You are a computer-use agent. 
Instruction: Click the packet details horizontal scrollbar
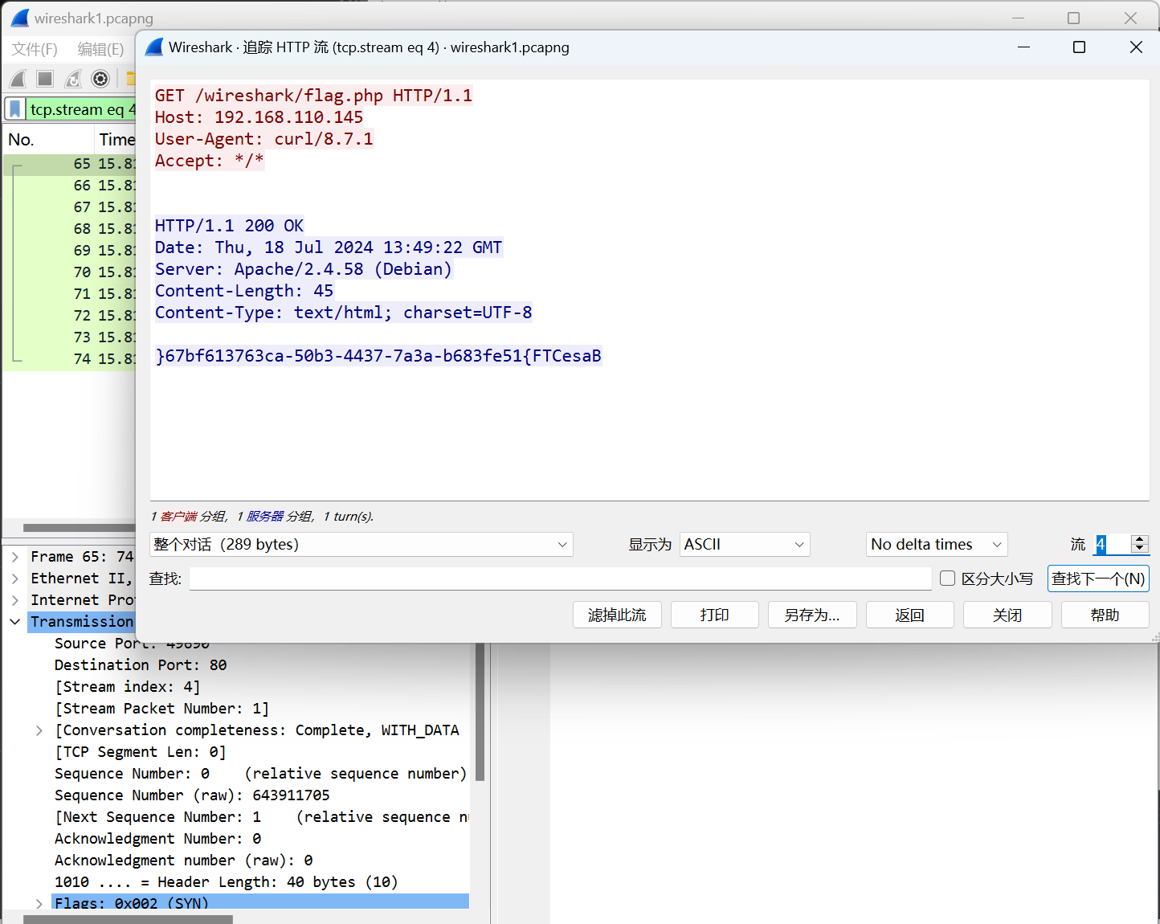tap(129, 919)
